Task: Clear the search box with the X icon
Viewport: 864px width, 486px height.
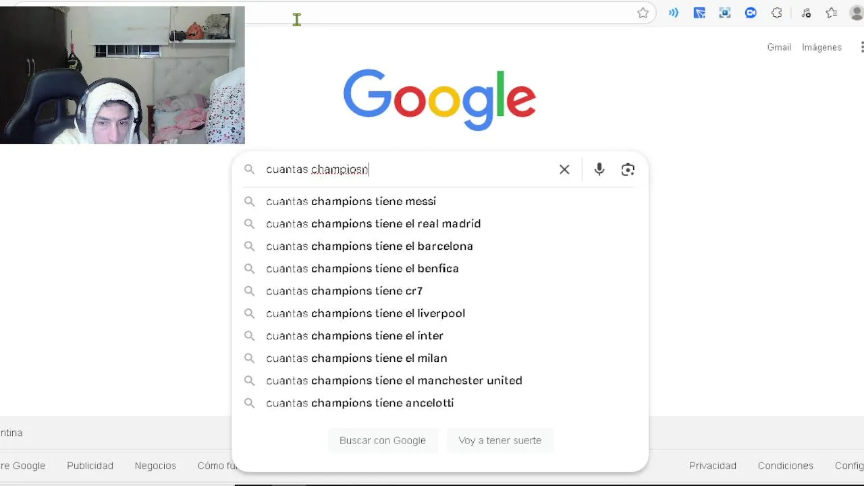Action: pos(564,169)
